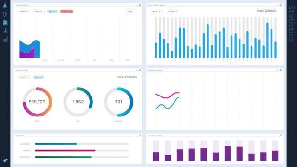This screenshot has height=167, width=297.
Task: Close the Account Statistics panel
Action: 140,70
